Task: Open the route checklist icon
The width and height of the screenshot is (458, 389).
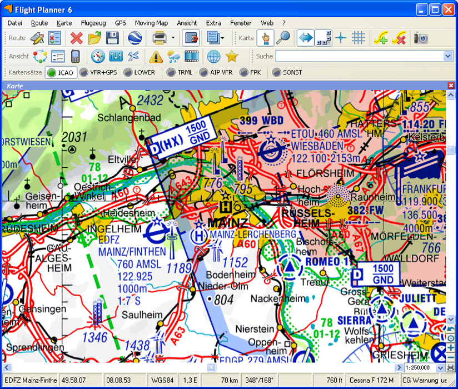Action: [54, 38]
